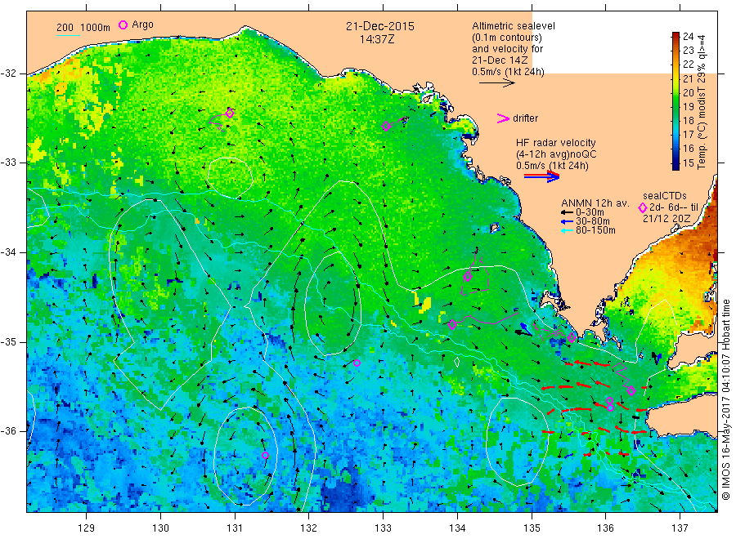Click the time label 14:37Z
This screenshot has width=736, height=539.
pos(377,39)
